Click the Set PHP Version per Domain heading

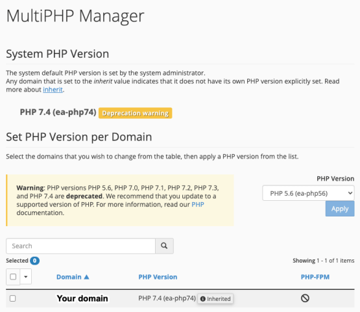point(79,137)
